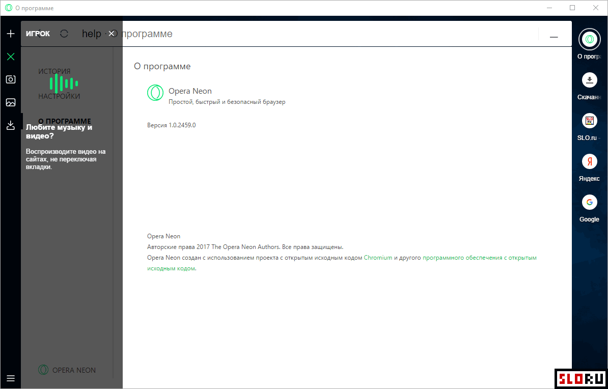Screen dimensions: 608x389
Task: Click the Авторские права 2017 copyright line
Action: [245, 246]
